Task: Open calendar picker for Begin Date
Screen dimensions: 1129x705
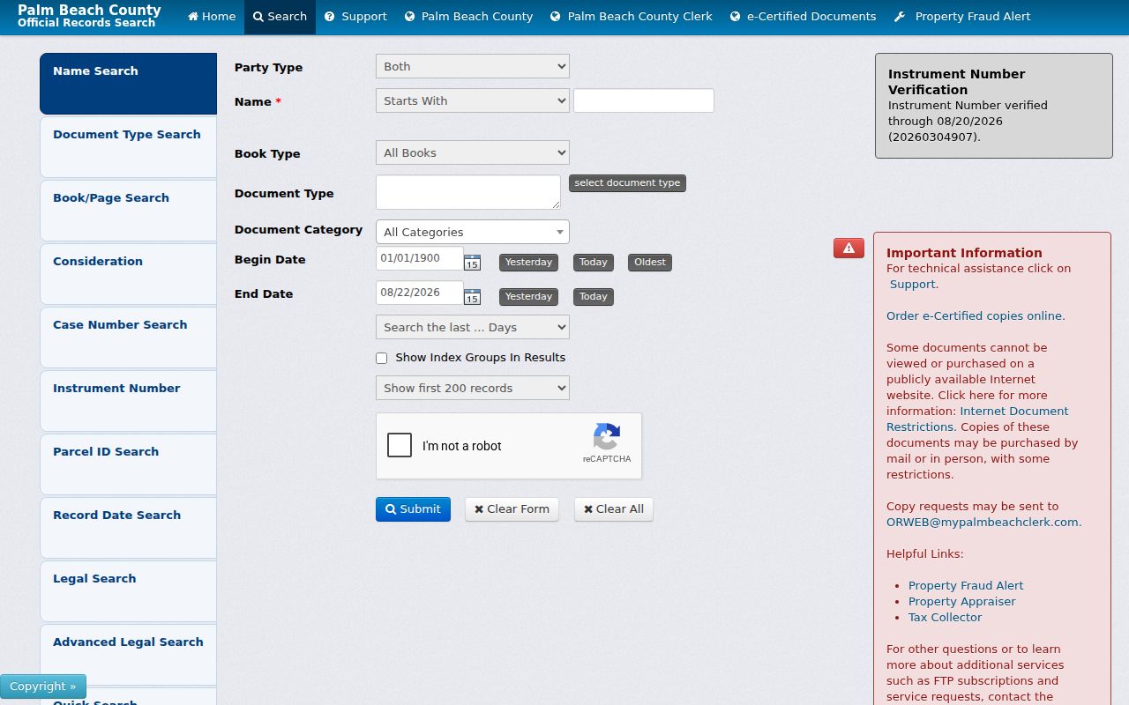Action: 472,263
